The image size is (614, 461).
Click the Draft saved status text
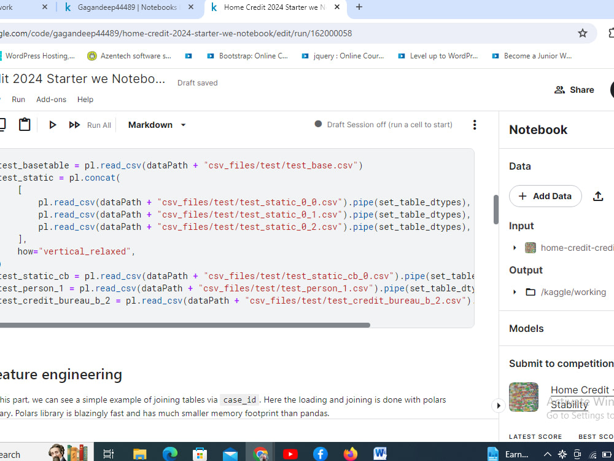[x=197, y=83]
